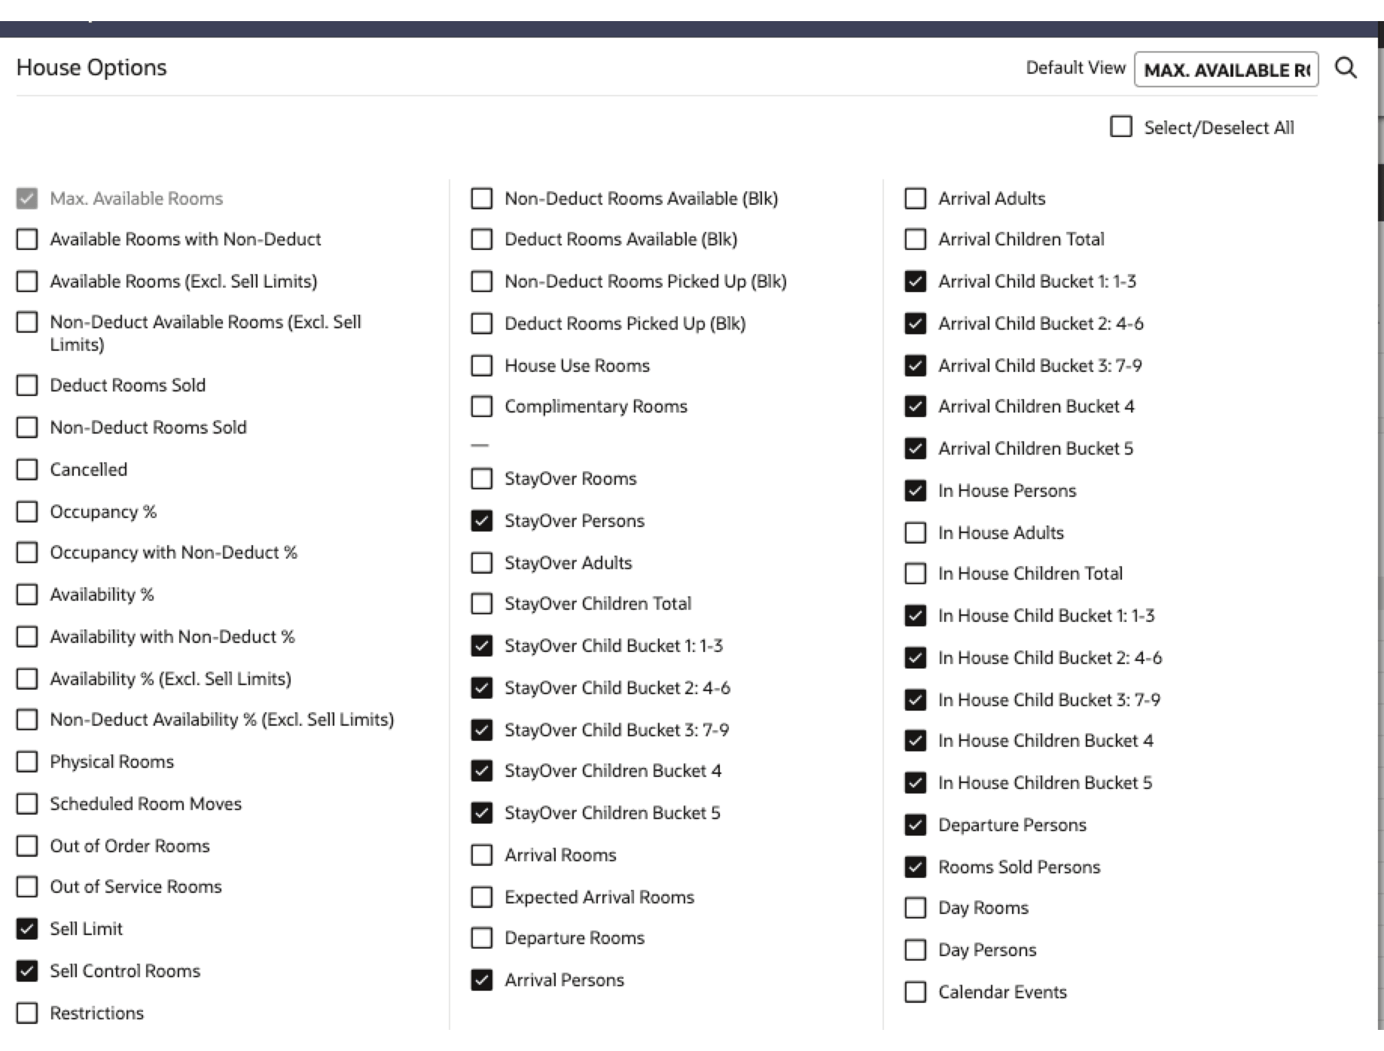1384x1051 pixels.
Task: Toggle the Select/Deselect All checkbox
Action: point(1121,126)
